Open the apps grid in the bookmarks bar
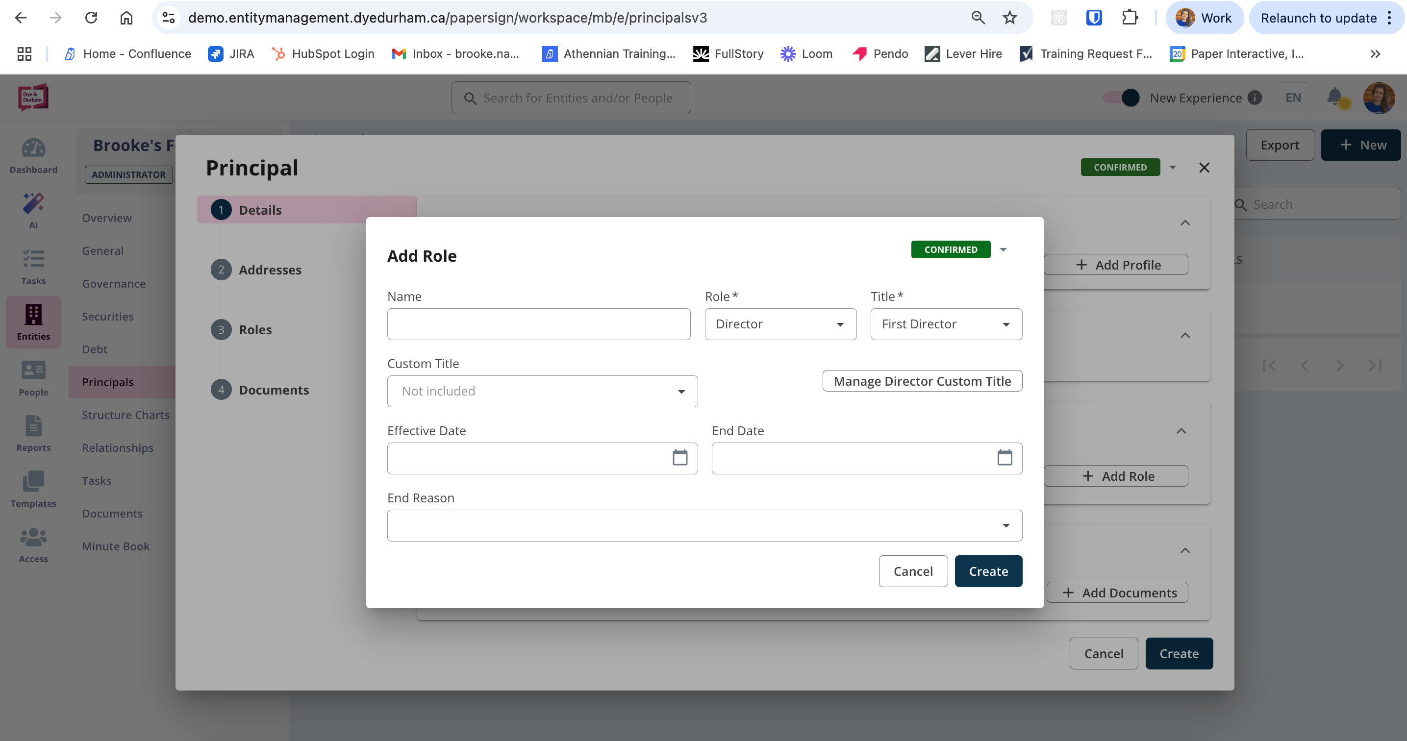This screenshot has width=1407, height=741. click(24, 53)
